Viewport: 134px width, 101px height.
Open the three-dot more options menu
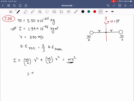131,6
